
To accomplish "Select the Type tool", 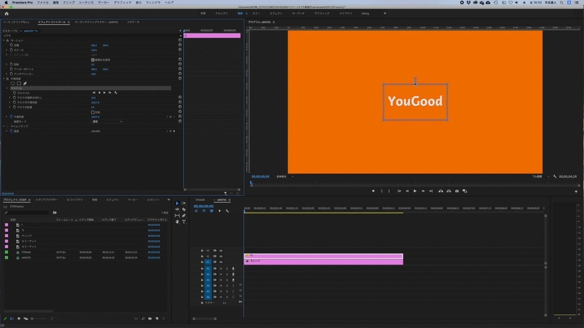I will coord(184,222).
